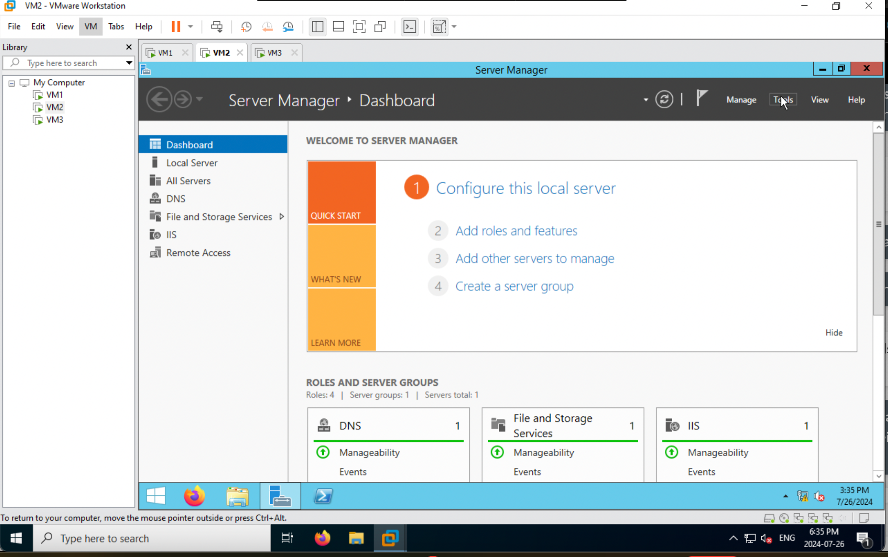Click the Manage snapshots icon

(x=288, y=26)
